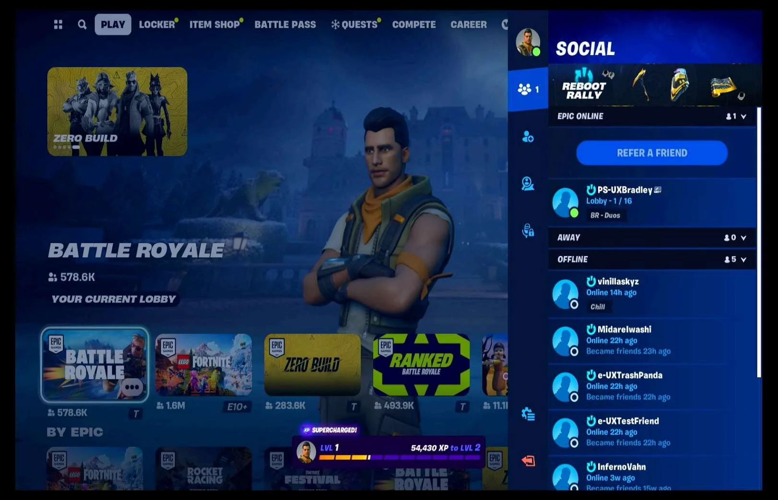Select offline friend e-UXTestFriend
Image resolution: width=778 pixels, height=500 pixels.
tap(652, 432)
